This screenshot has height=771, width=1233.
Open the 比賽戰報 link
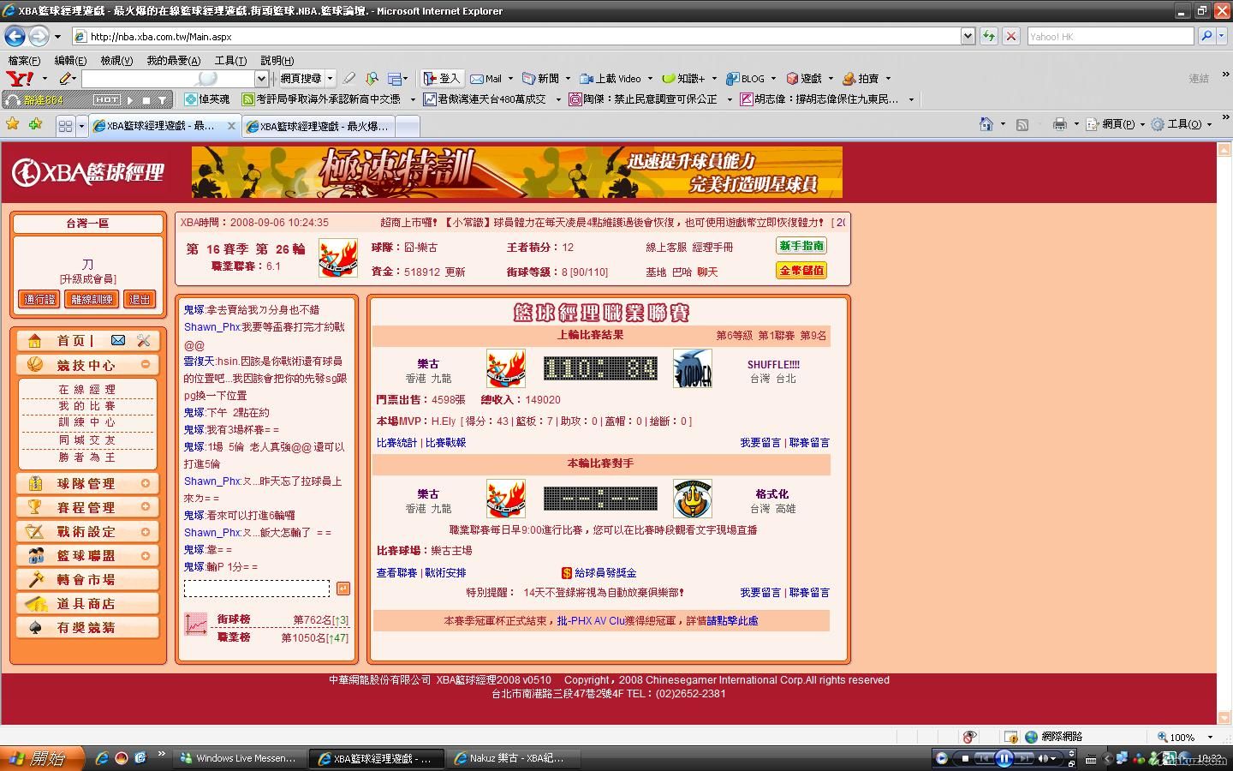(x=446, y=443)
